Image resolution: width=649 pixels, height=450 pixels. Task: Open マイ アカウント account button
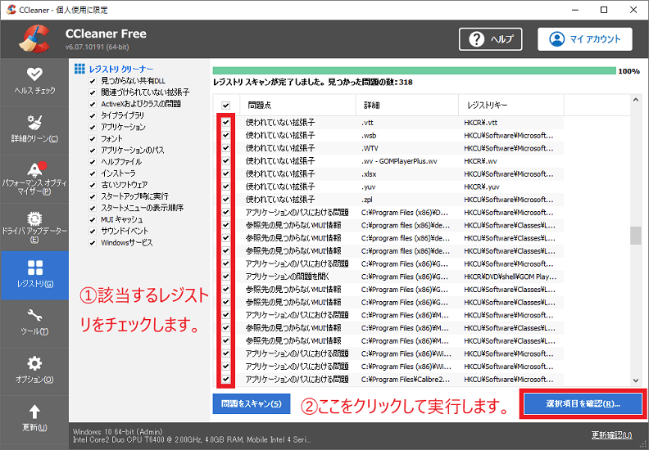pyautogui.click(x=585, y=39)
